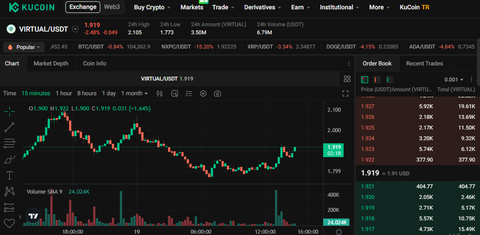
Task: Open the chart checklist settings icon
Action: tap(189, 93)
